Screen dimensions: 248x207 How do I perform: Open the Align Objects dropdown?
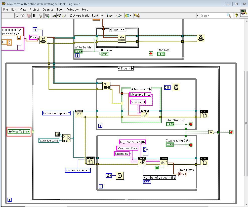[110, 16]
